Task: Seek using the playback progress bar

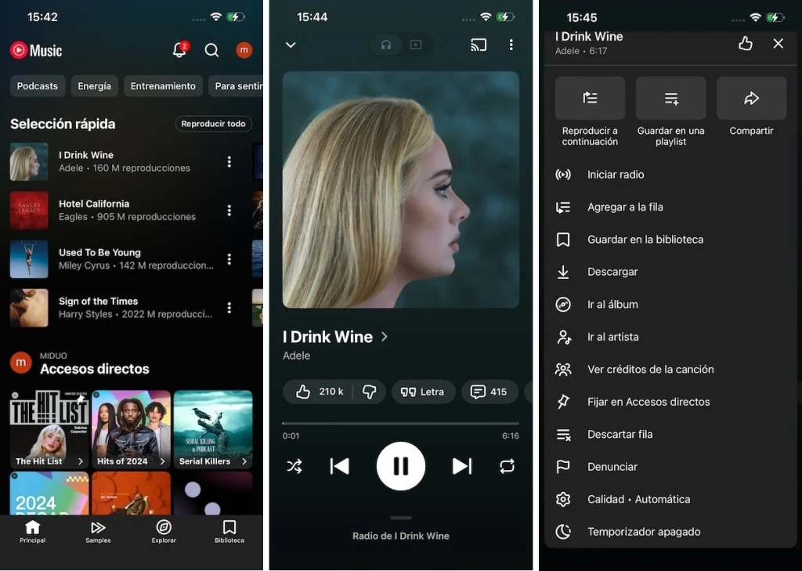Action: (400, 421)
